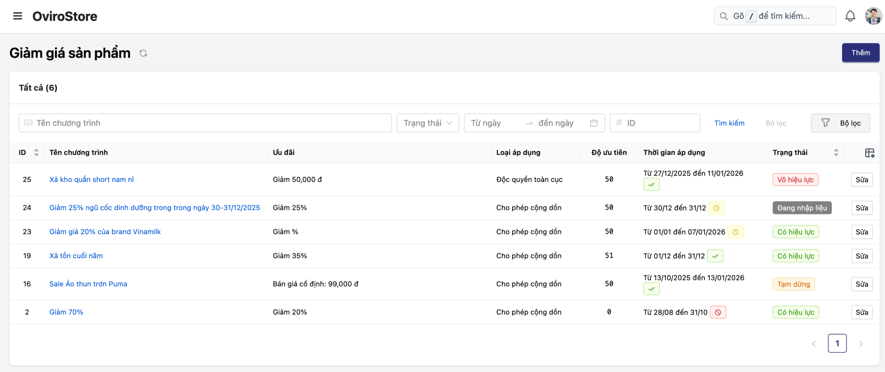Go to page 1 in pagination
This screenshot has height=372, width=885.
pos(837,343)
